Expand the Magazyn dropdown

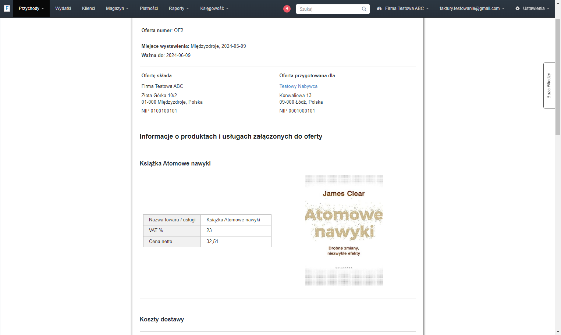tap(117, 8)
